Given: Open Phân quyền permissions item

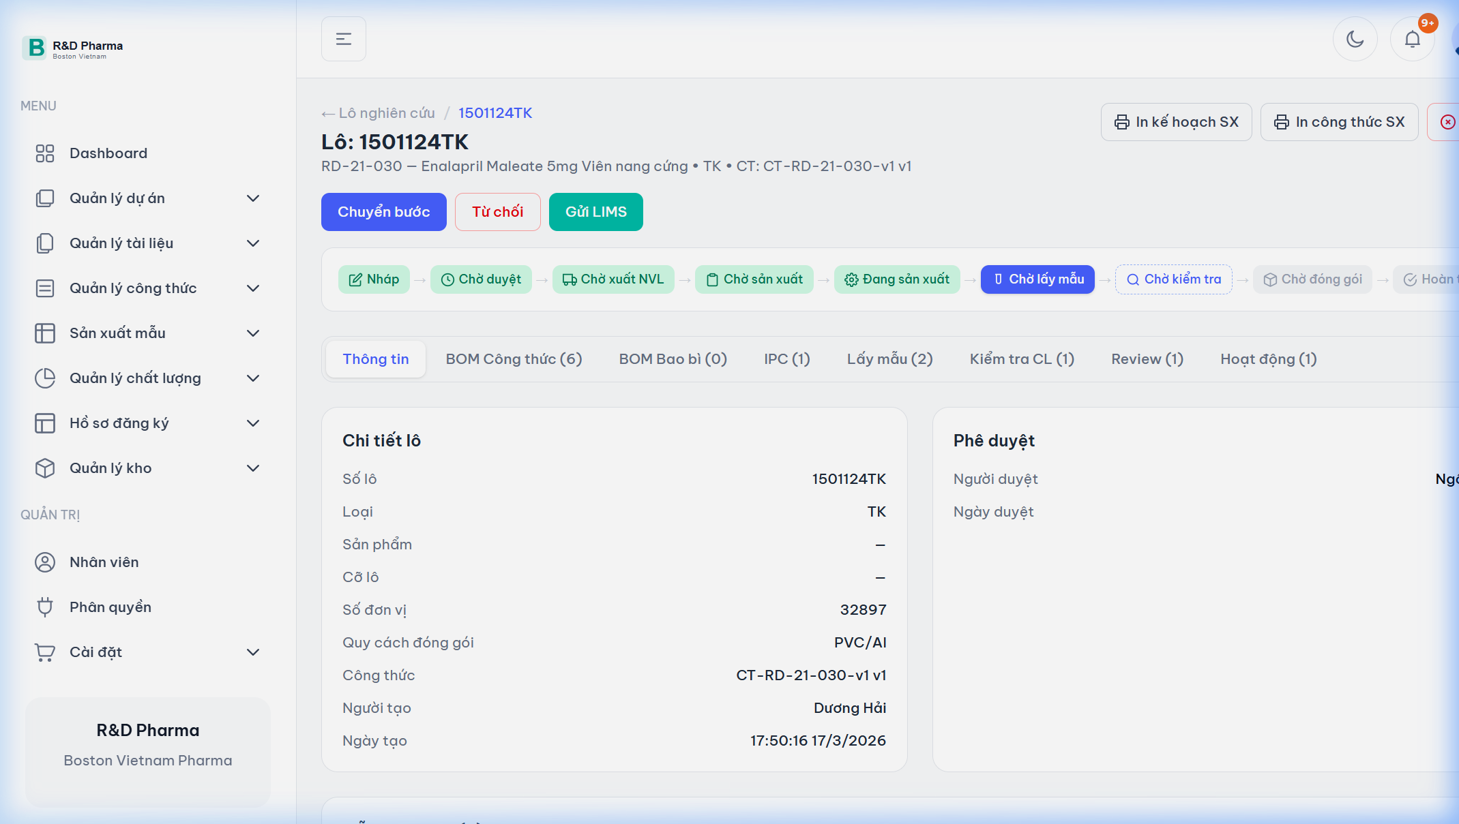Looking at the screenshot, I should tap(110, 607).
